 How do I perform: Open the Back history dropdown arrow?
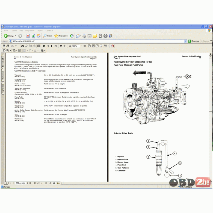[16, 36]
